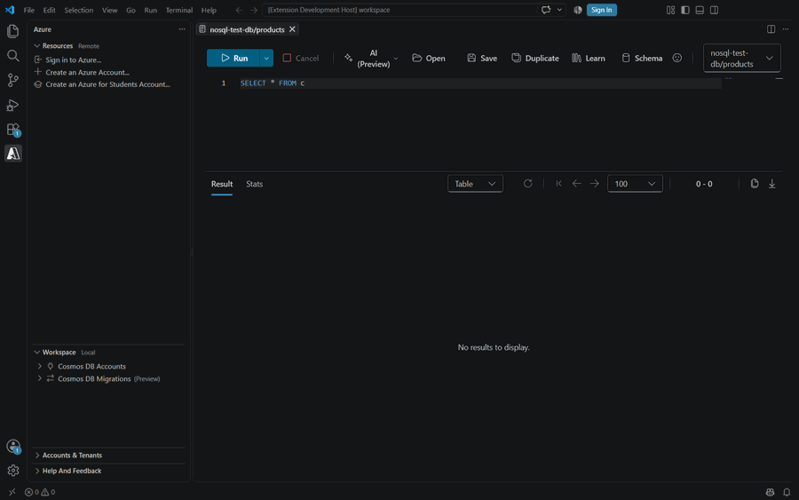
Task: Open the Edit menu
Action: coord(49,10)
